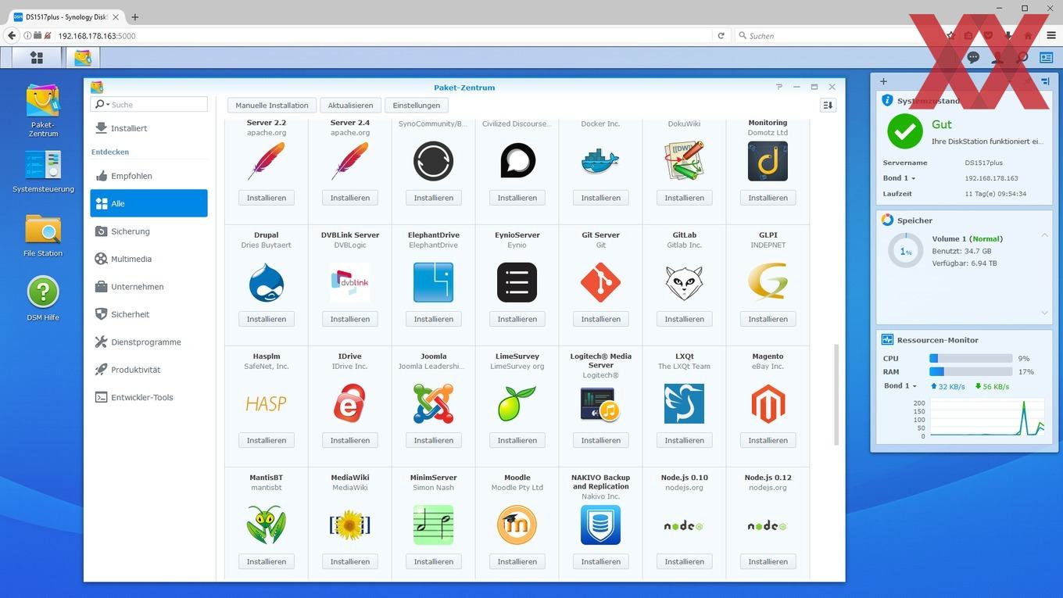Select the Dienstprogramme category

pyautogui.click(x=149, y=342)
